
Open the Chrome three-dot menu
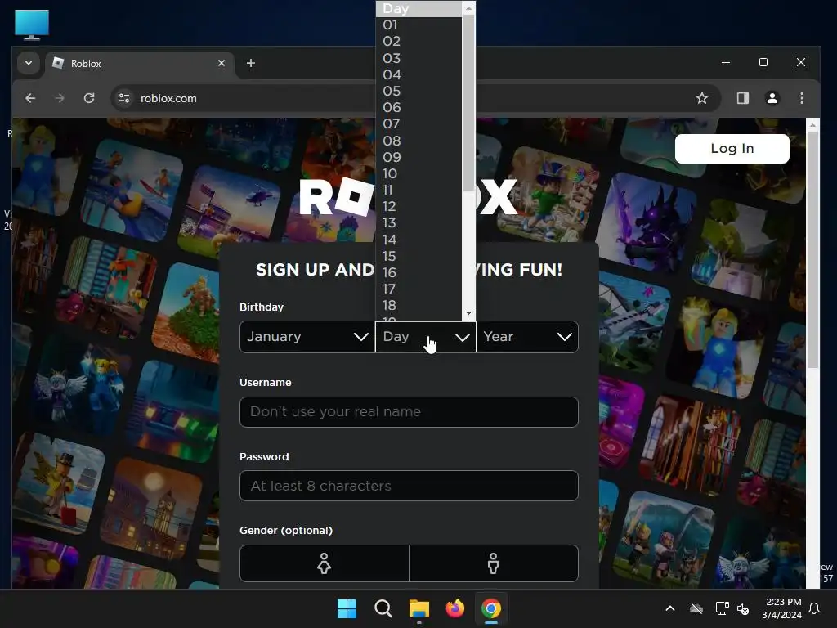pos(801,98)
